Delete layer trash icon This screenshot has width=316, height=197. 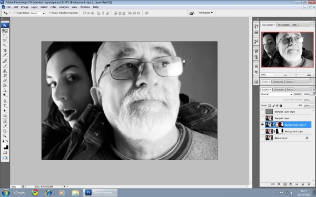pos(309,184)
